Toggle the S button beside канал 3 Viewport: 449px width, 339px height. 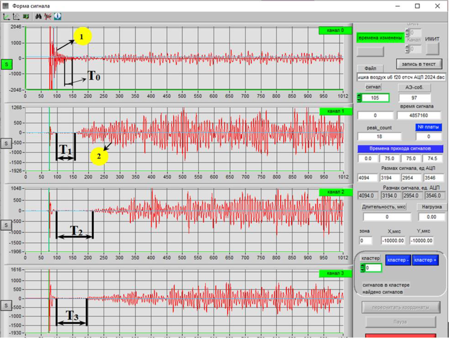[x=6, y=306]
